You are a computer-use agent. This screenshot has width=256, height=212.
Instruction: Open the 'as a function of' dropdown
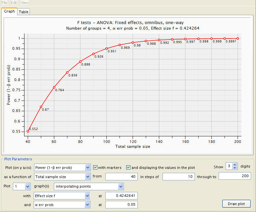[x=62, y=177]
